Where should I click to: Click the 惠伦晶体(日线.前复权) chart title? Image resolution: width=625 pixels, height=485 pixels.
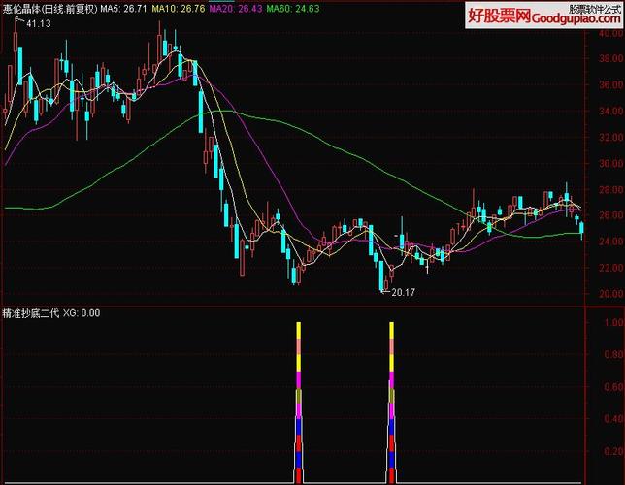coord(49,9)
